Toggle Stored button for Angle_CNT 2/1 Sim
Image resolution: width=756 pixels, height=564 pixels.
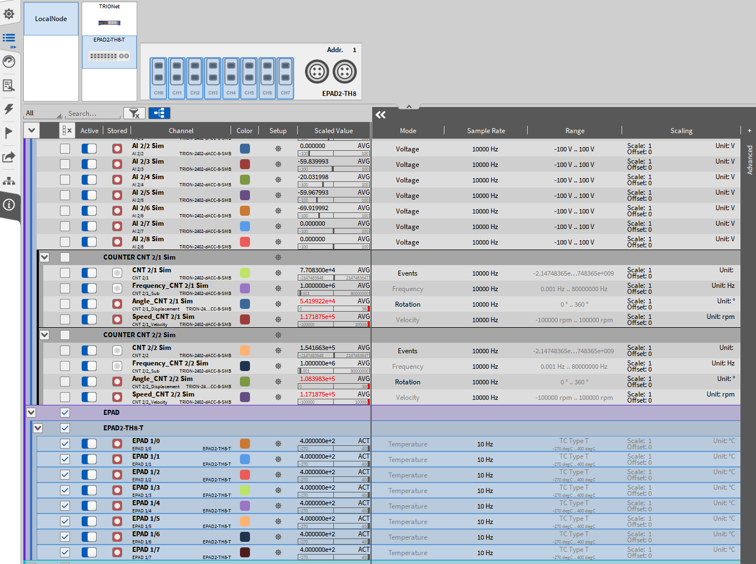[x=117, y=304]
